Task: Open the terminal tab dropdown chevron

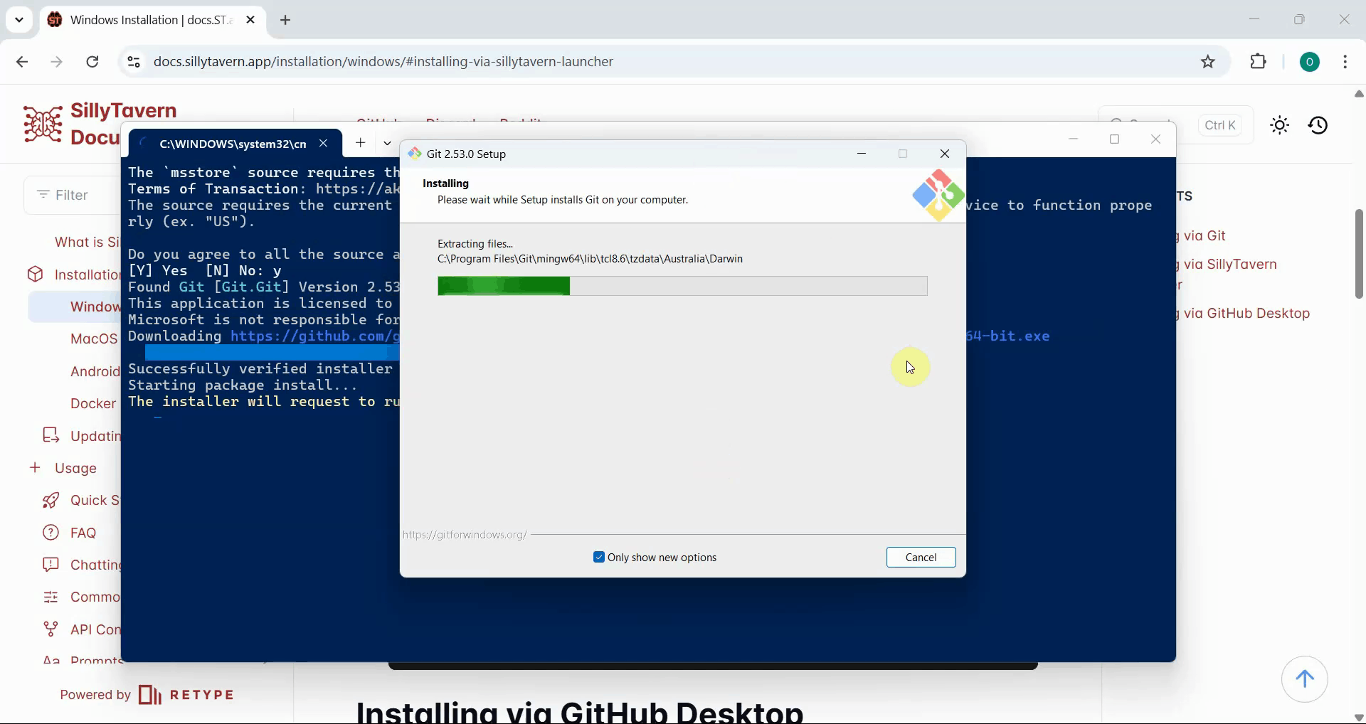Action: (386, 143)
